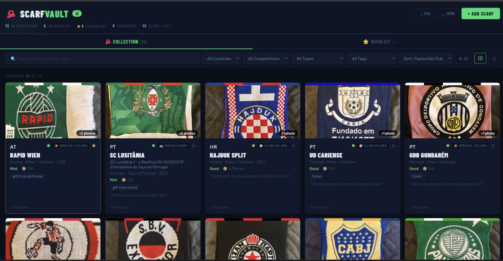The height and width of the screenshot is (261, 503).
Task: Focus the search clubs, players, tags field
Action: point(102,59)
